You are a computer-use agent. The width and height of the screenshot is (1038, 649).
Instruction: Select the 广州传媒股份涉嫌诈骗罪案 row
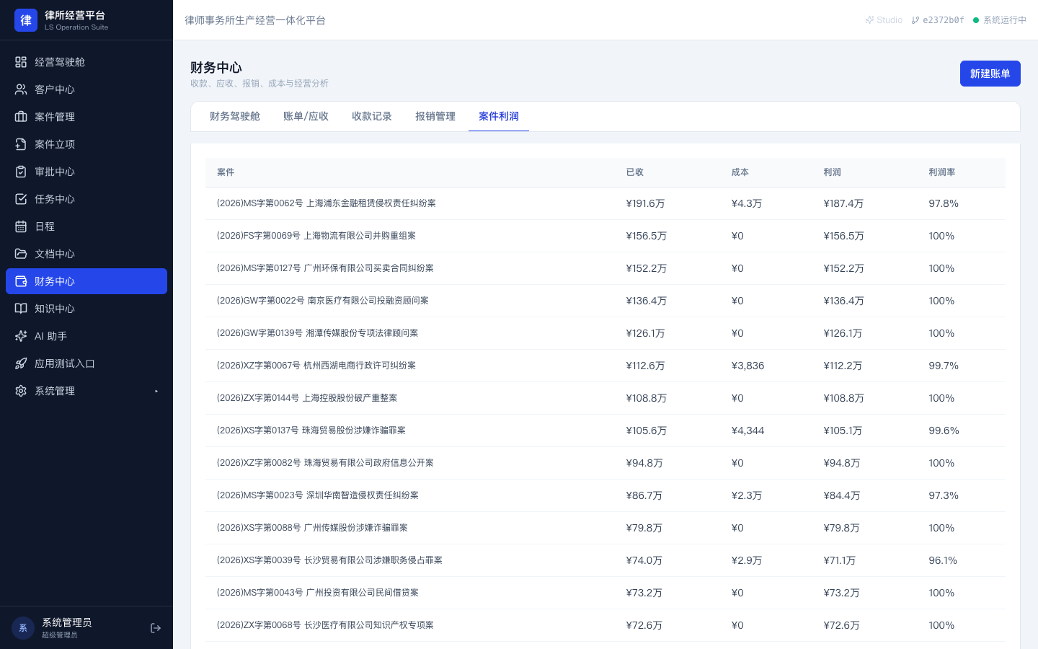point(605,528)
